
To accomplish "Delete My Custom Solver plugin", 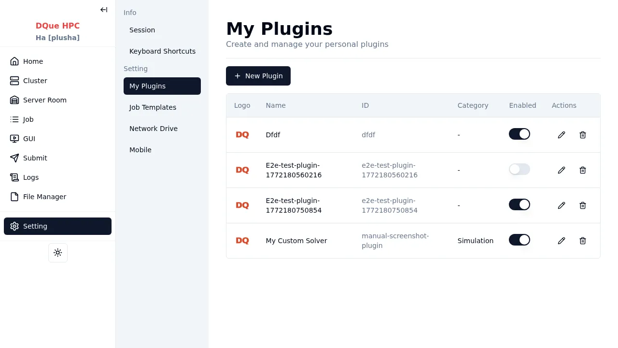I will pyautogui.click(x=583, y=241).
